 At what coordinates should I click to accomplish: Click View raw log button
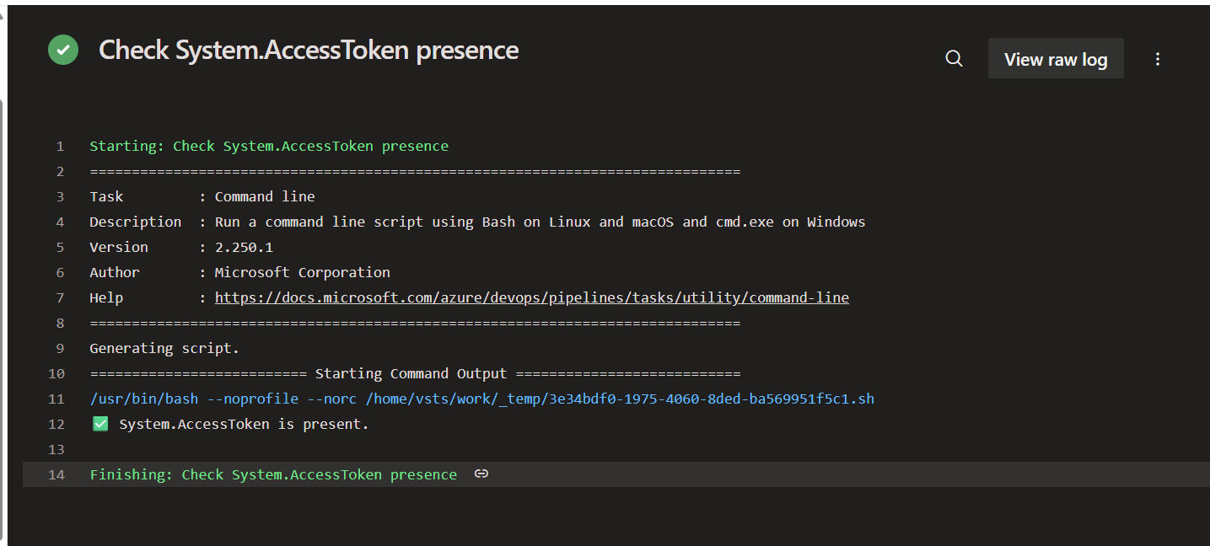point(1056,59)
